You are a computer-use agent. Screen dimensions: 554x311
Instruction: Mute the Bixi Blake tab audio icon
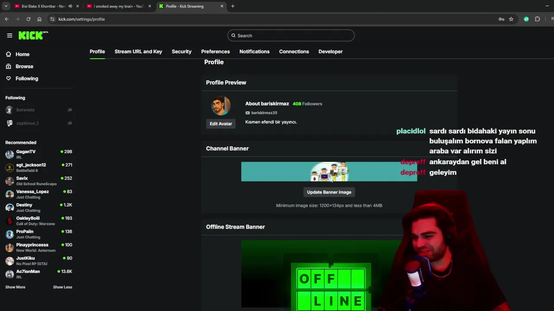click(70, 6)
